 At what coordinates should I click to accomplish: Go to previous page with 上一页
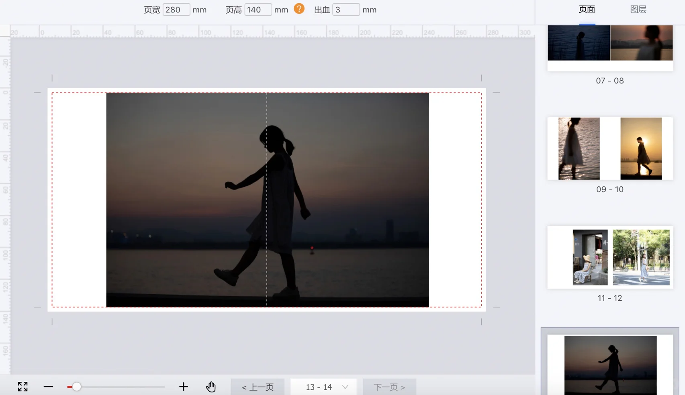(258, 387)
